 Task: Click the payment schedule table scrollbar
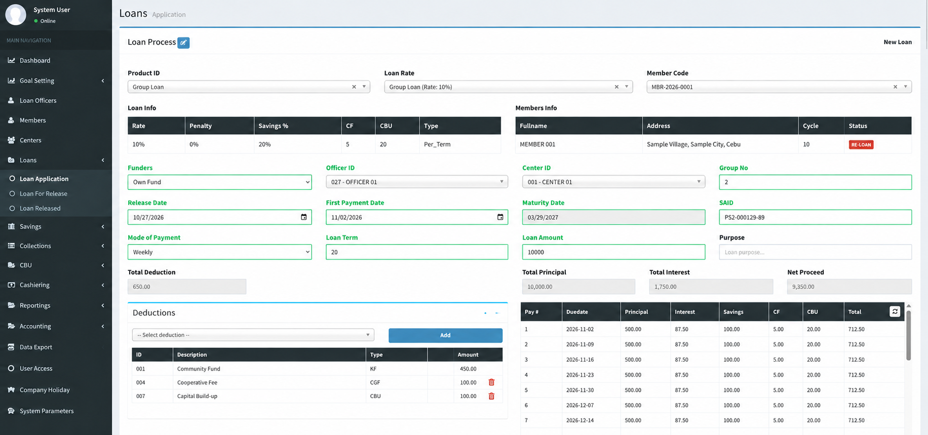[x=908, y=335]
